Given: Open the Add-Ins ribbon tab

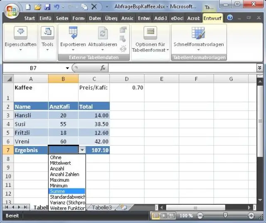Looking at the screenshot, I should coord(160,18).
